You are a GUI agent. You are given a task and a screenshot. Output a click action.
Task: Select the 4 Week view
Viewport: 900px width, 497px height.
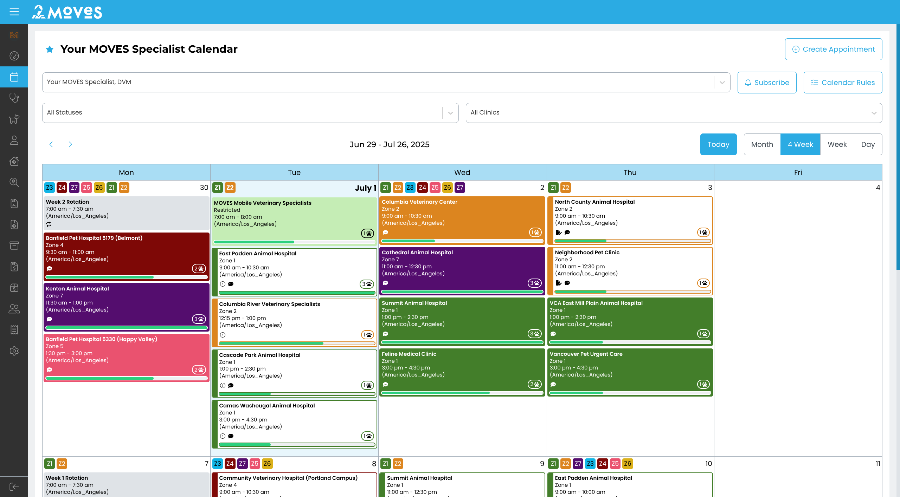coord(801,144)
